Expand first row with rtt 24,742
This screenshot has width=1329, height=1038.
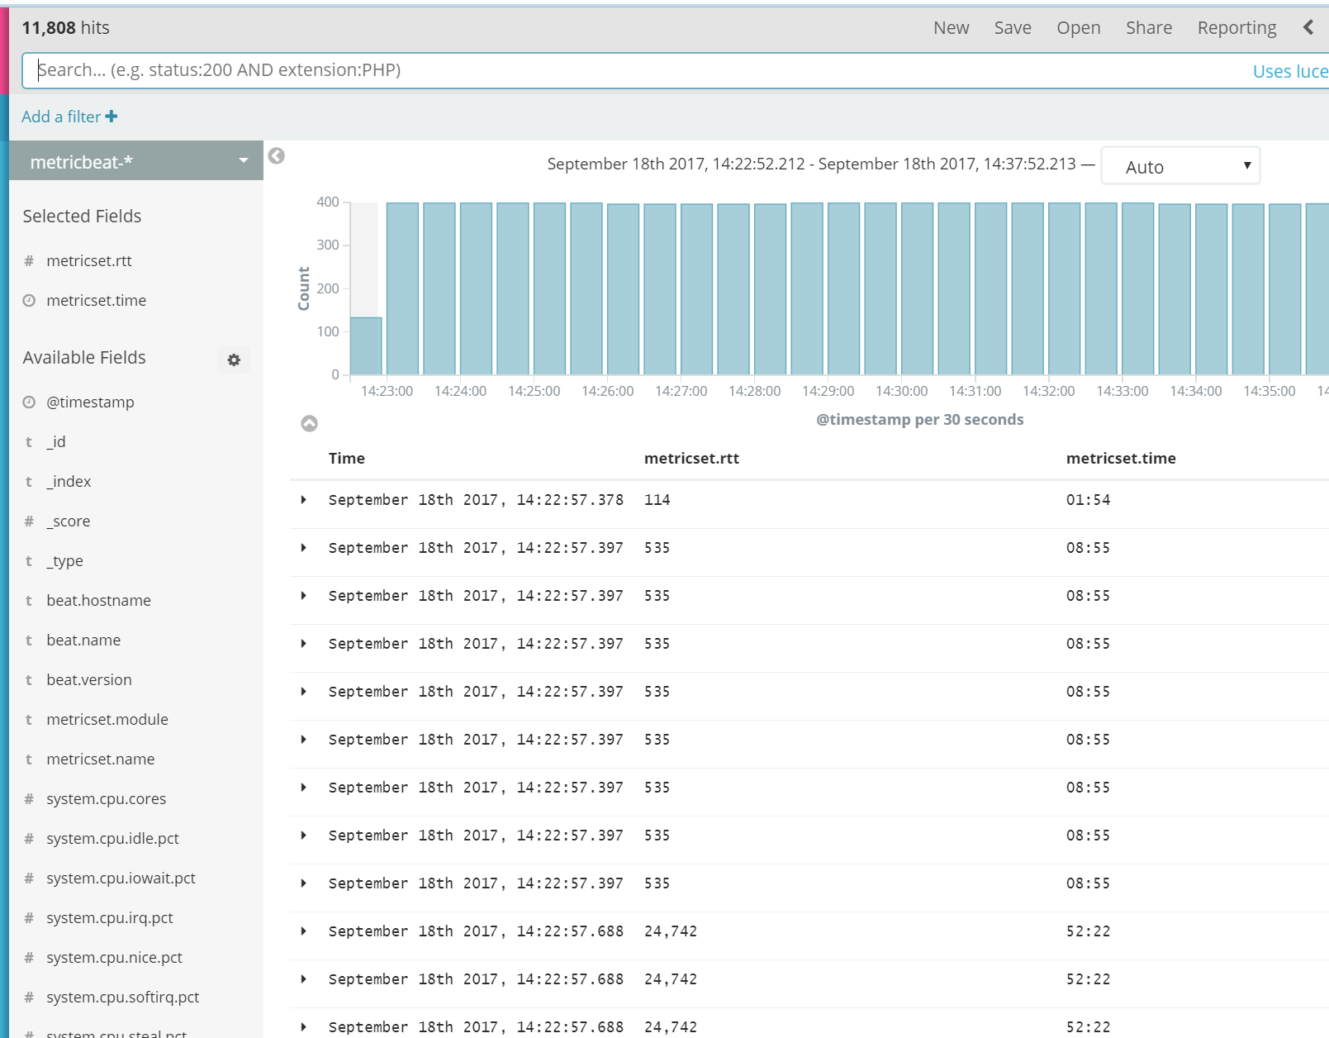304,931
